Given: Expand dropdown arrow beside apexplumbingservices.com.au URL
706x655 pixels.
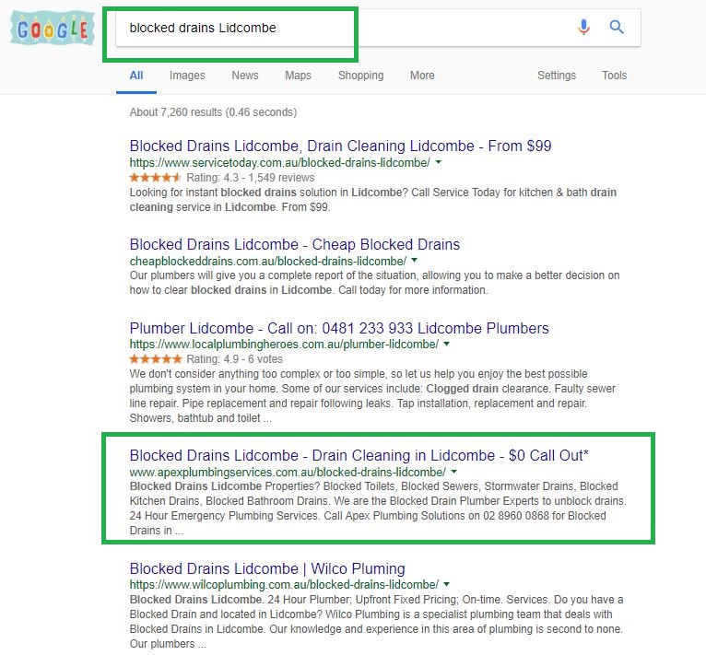Looking at the screenshot, I should click(453, 472).
